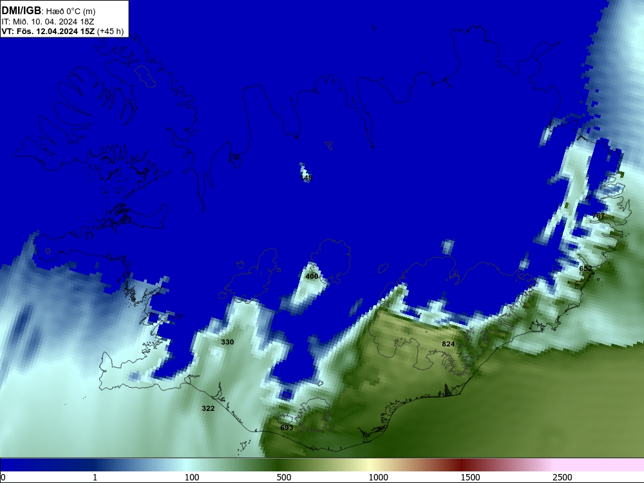This screenshot has height=483, width=644.
Task: Click the 'IT: Mið. 10. 04. 2024 18Z' line
Action: [x=48, y=22]
